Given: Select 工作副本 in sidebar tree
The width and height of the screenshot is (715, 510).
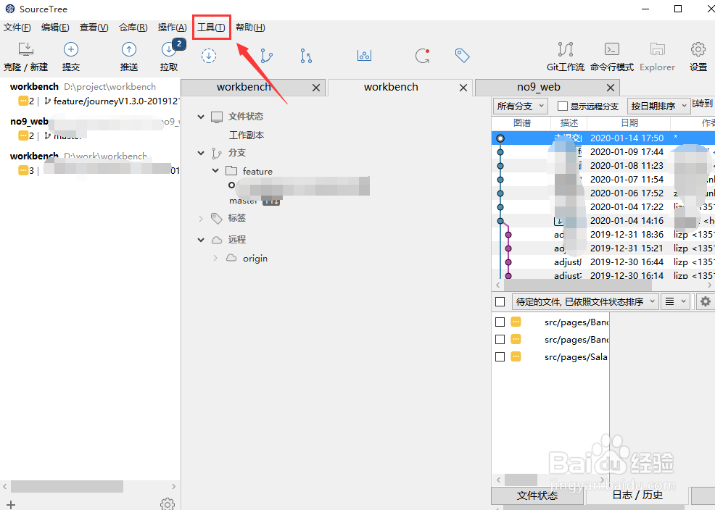Looking at the screenshot, I should [247, 135].
